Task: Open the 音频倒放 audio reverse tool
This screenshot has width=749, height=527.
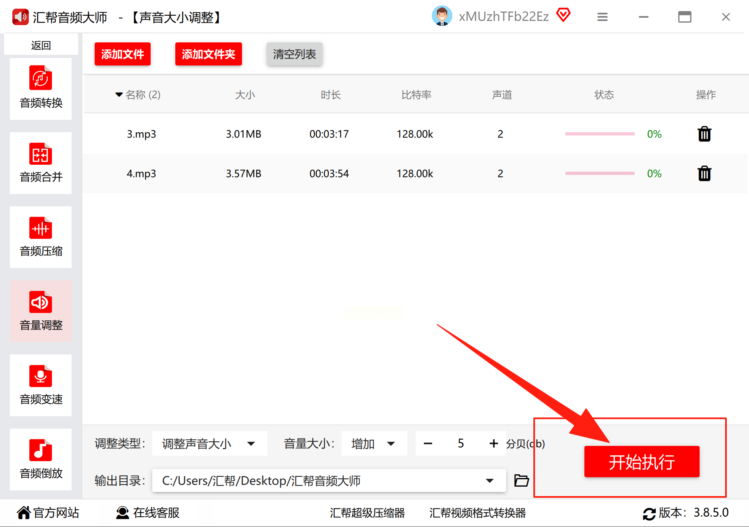Action: pyautogui.click(x=41, y=459)
